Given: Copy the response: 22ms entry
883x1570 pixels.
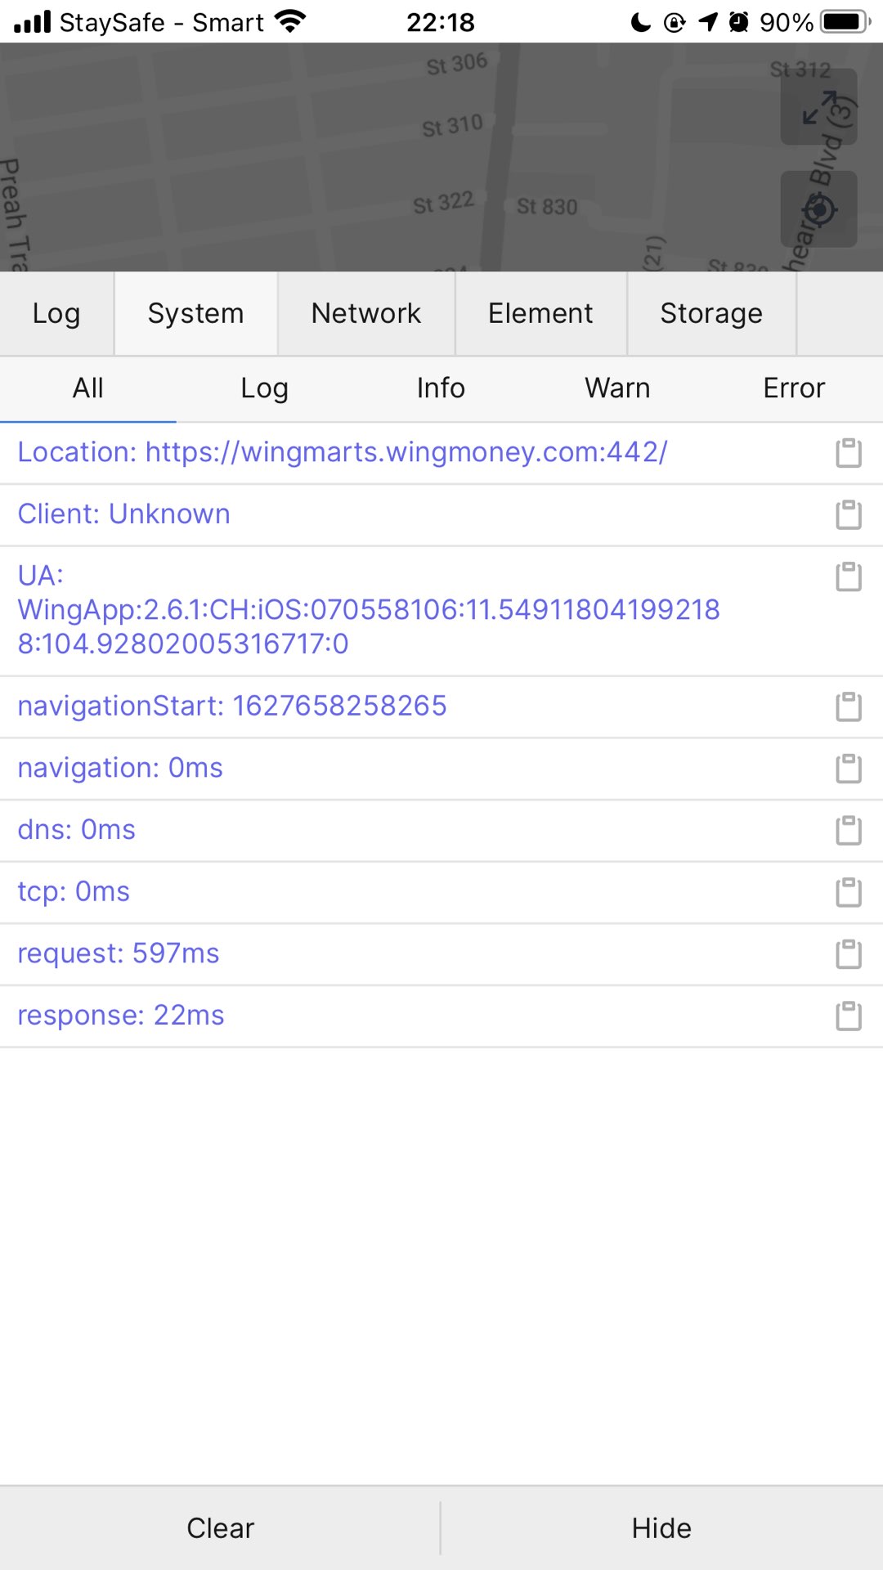Looking at the screenshot, I should tap(849, 1016).
